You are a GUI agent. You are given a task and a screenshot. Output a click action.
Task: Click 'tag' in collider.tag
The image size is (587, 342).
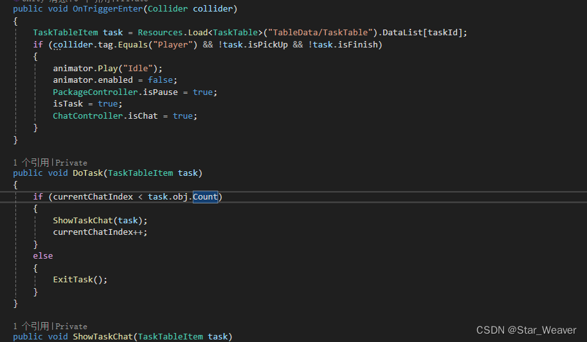coord(105,44)
